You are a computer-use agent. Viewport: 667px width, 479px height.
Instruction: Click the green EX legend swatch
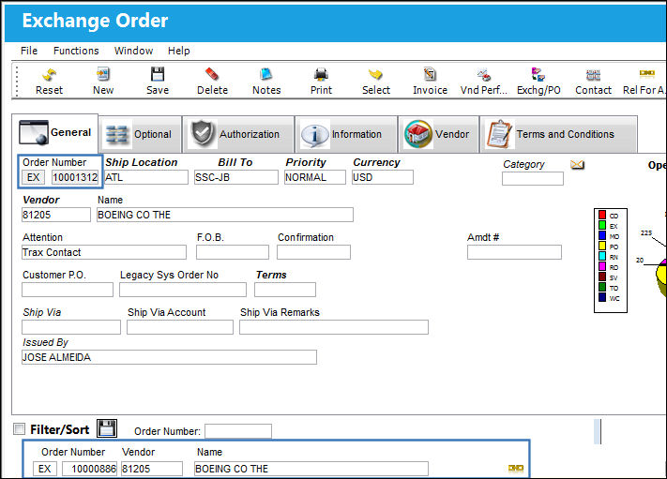pos(602,225)
